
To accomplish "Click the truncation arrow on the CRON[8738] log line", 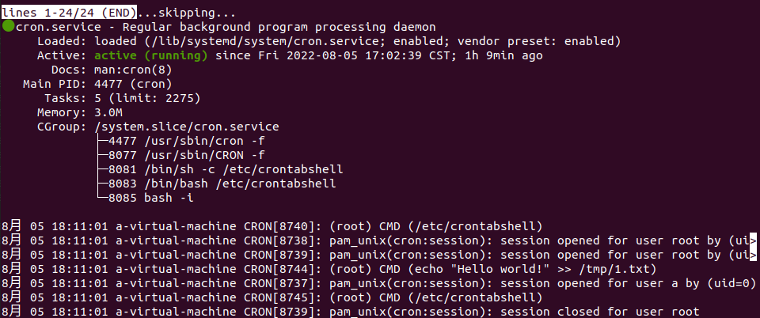I will [x=753, y=240].
